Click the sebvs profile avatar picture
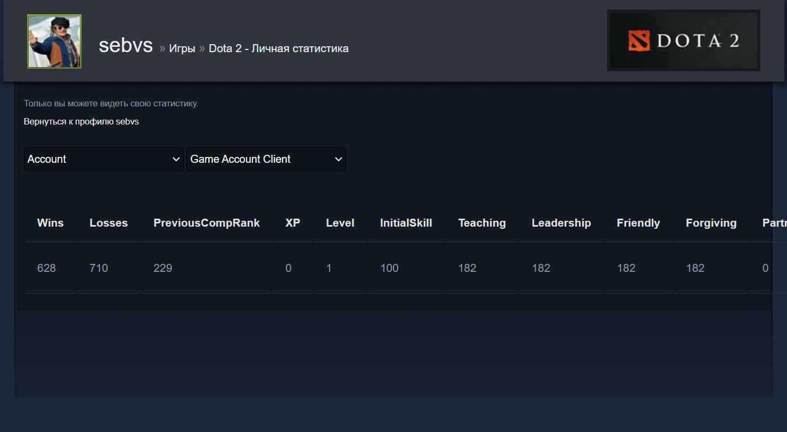This screenshot has height=432, width=787. point(54,41)
